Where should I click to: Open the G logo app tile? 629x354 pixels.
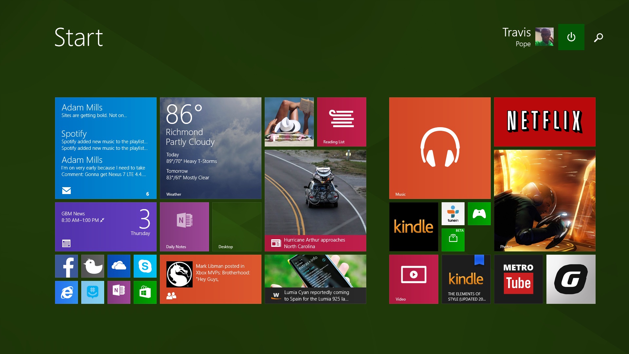click(571, 279)
